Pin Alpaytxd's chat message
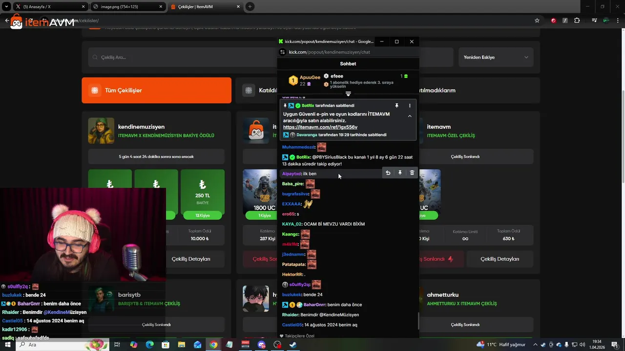This screenshot has height=351, width=625. 400,173
